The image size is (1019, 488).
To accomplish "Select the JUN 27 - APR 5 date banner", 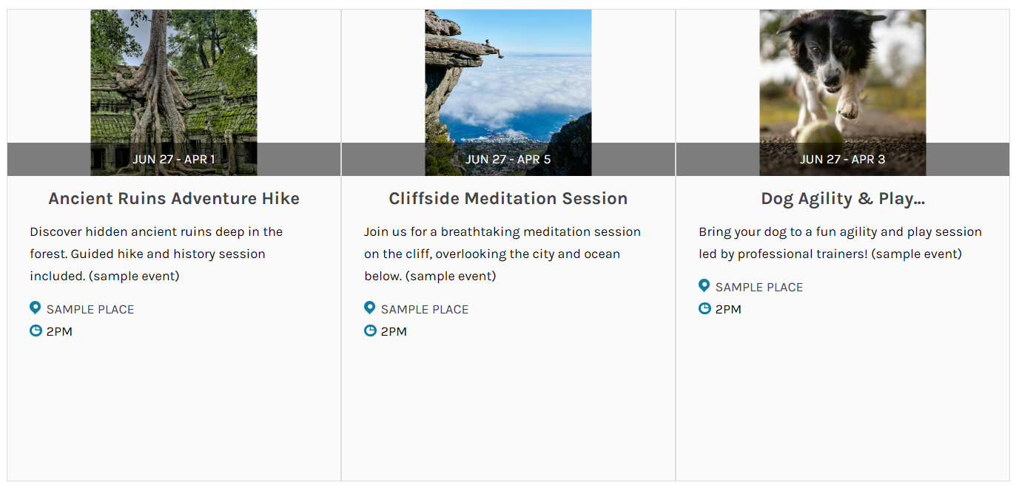I will (x=508, y=159).
